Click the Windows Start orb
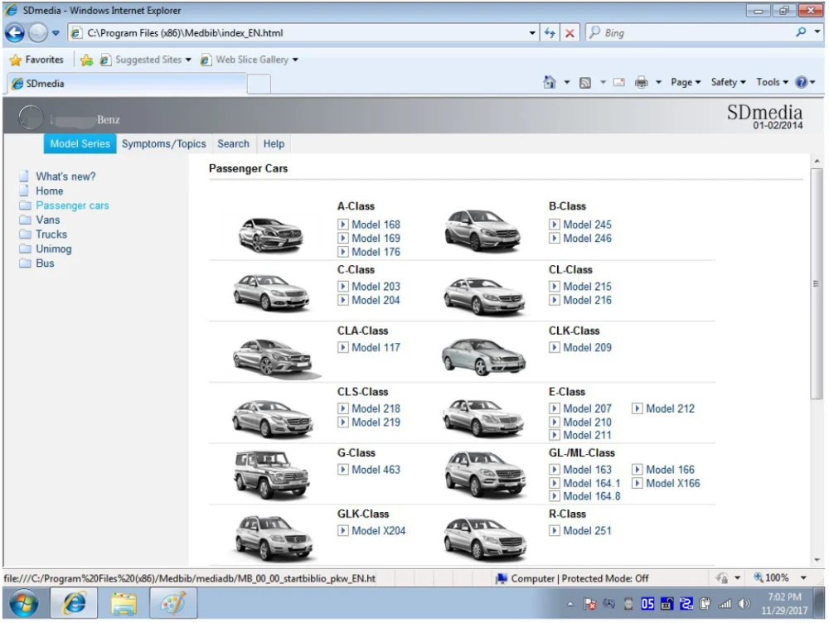 (24, 603)
